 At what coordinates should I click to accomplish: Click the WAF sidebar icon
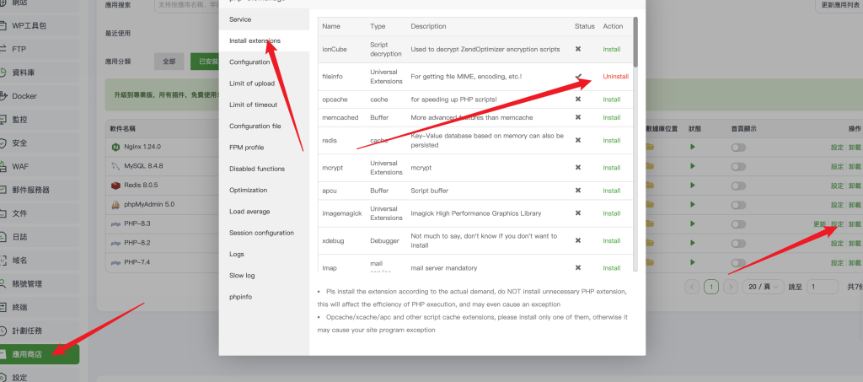tap(4, 166)
